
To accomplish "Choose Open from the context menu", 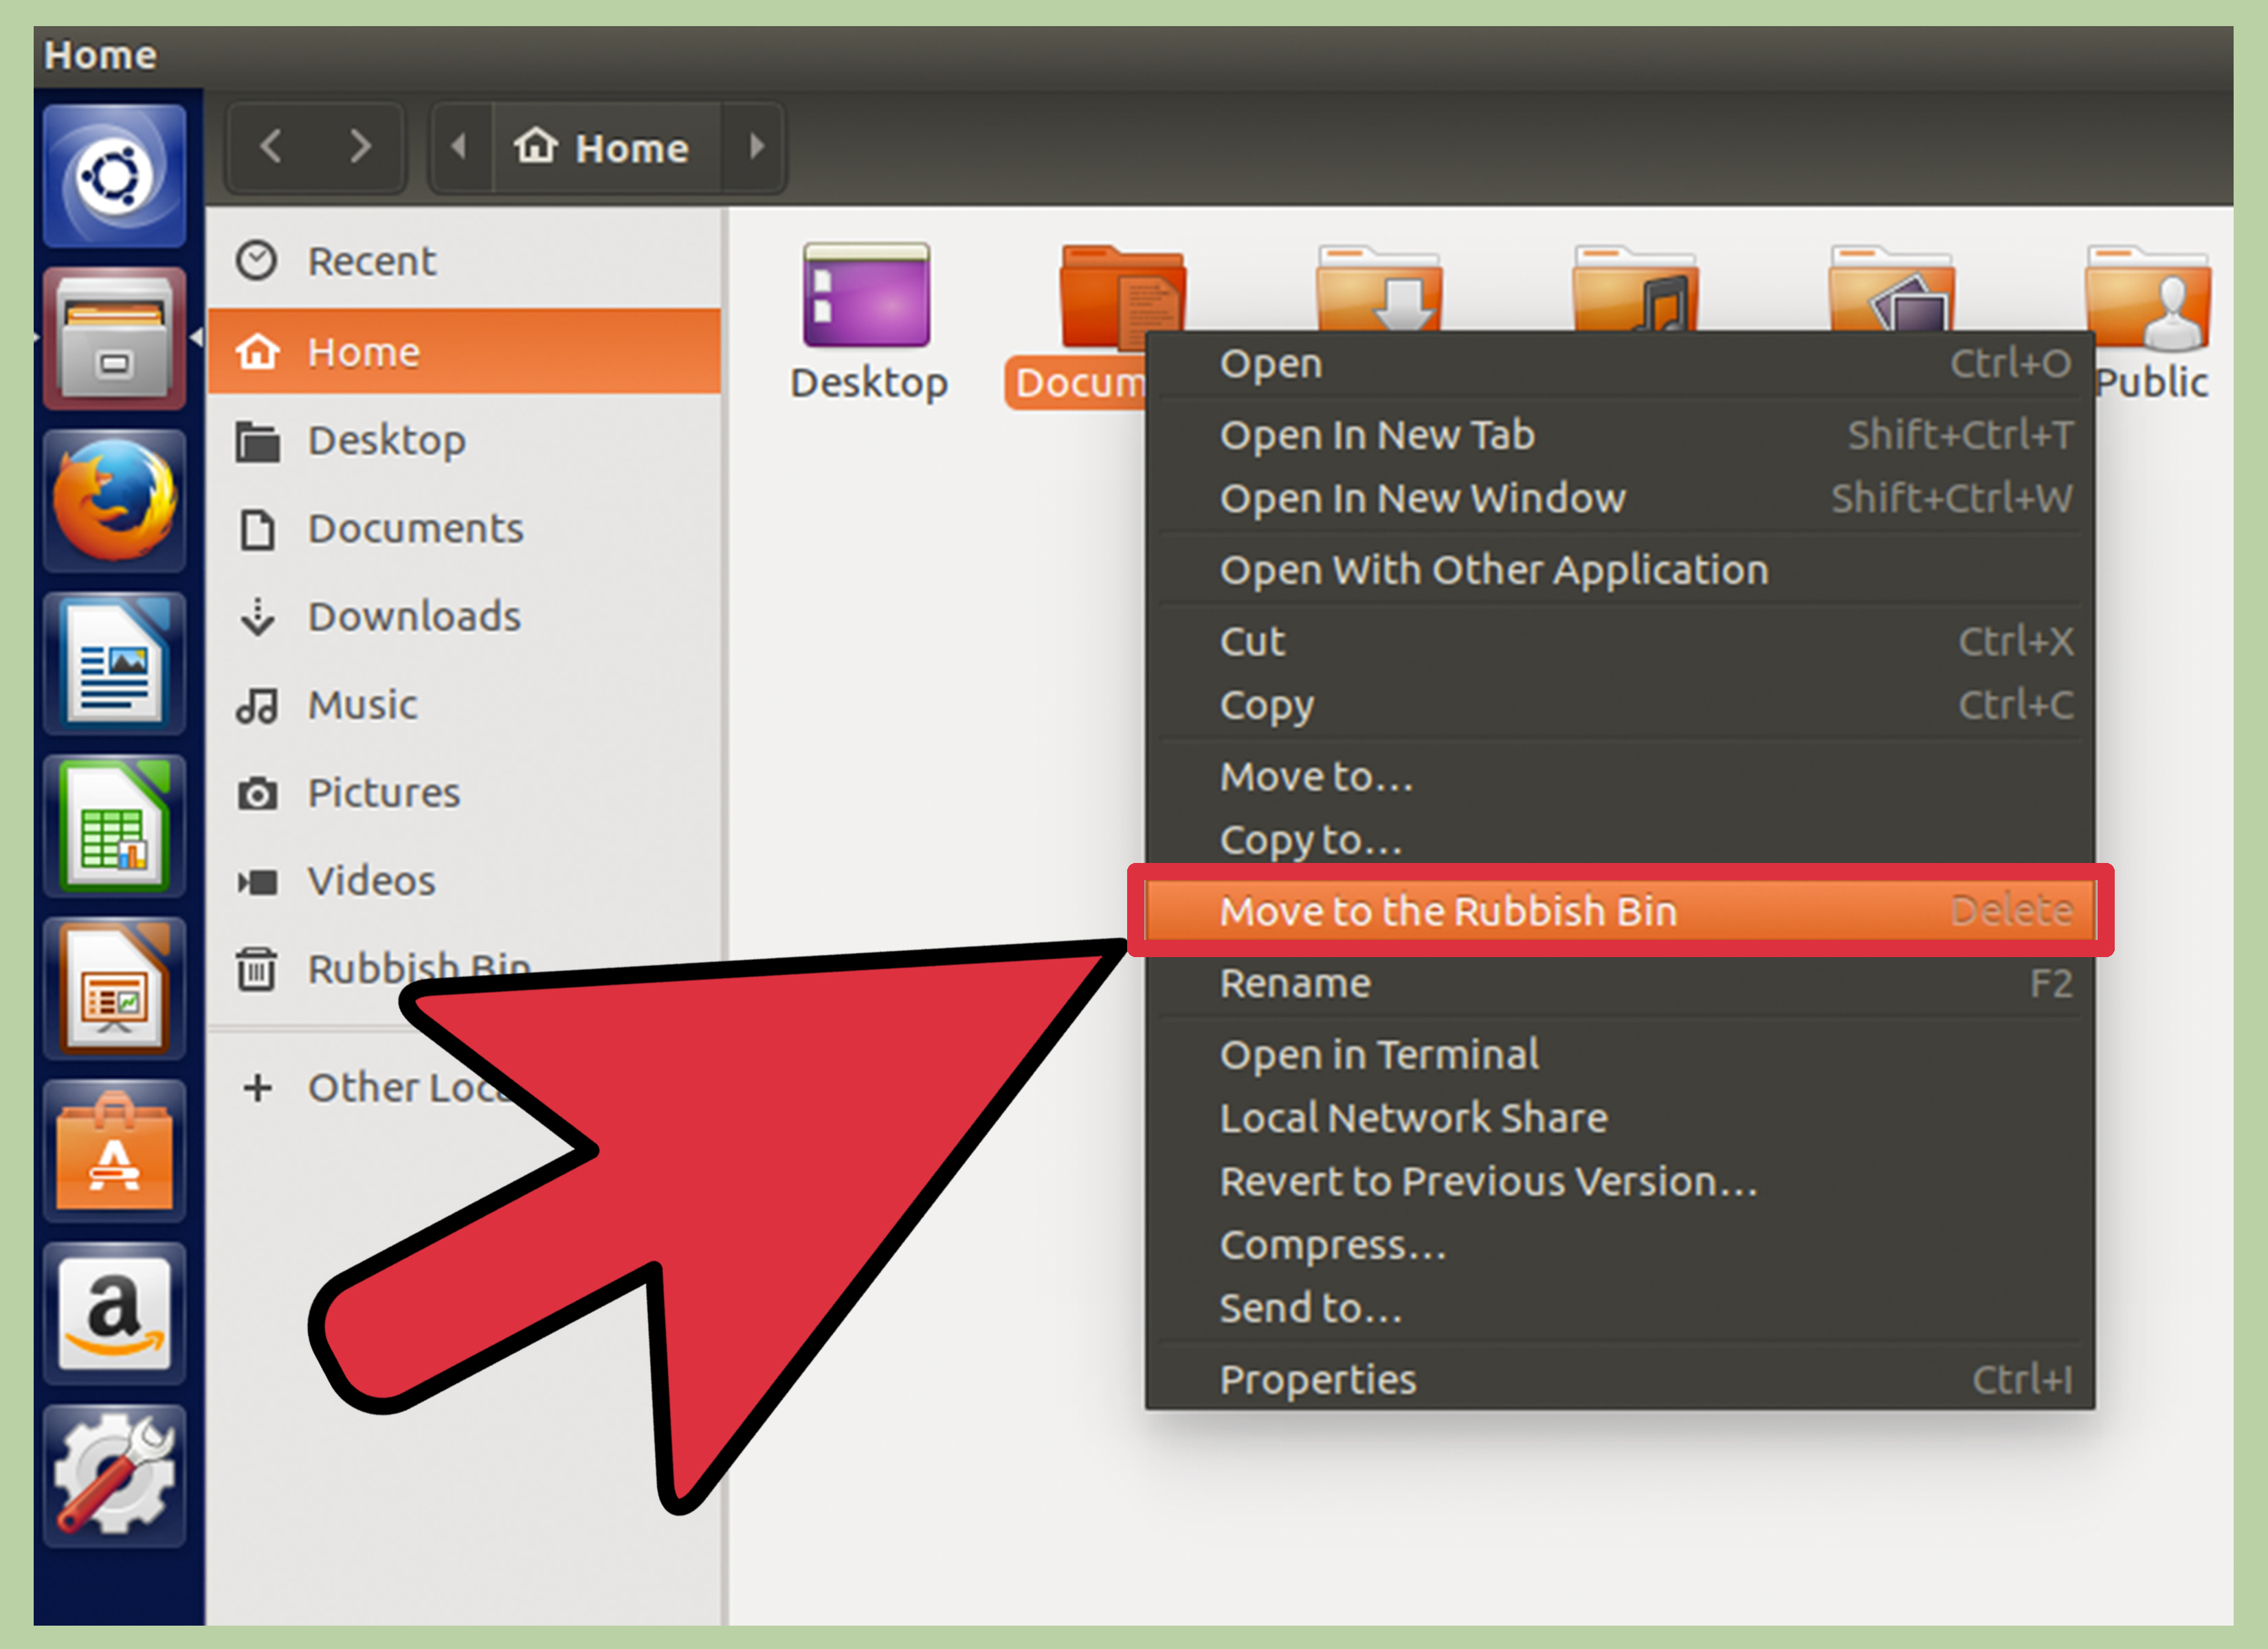I will pyautogui.click(x=1620, y=364).
